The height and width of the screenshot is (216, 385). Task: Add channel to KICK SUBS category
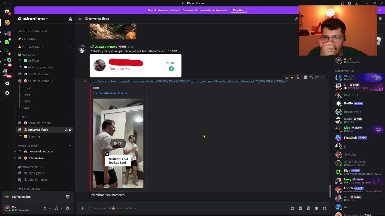click(x=70, y=55)
